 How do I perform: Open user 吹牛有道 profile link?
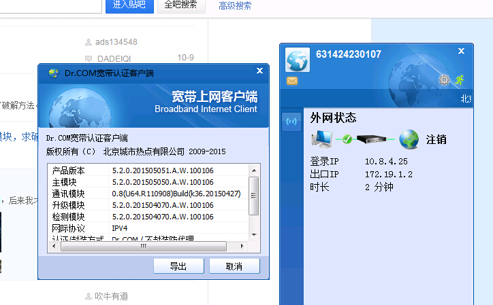click(111, 296)
